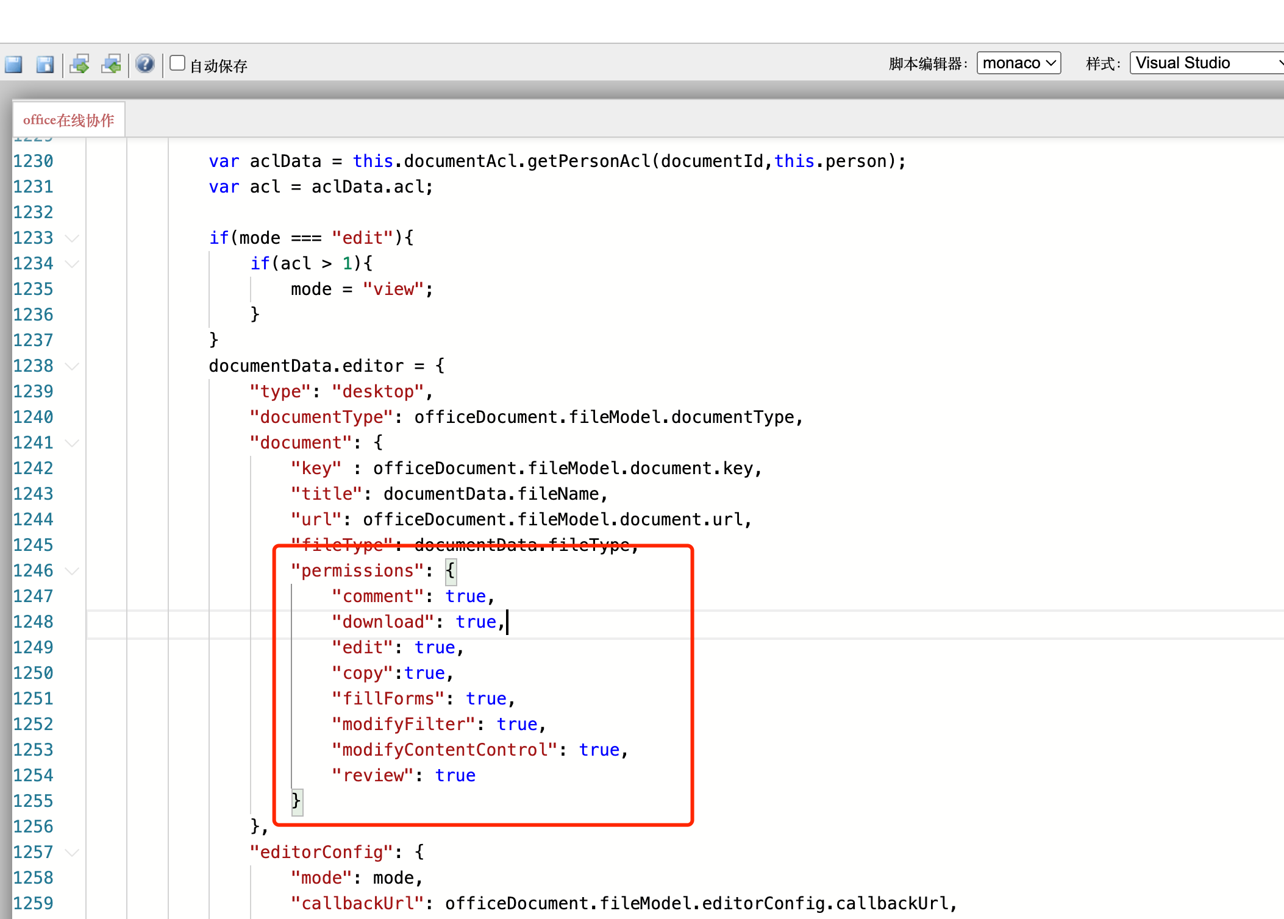Fold the "document" block at line 1241
Image resolution: width=1284 pixels, height=919 pixels.
tap(72, 443)
